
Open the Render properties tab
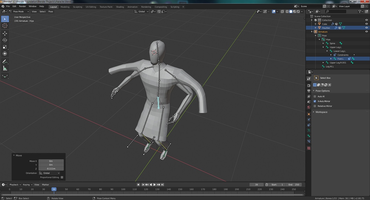(309, 85)
